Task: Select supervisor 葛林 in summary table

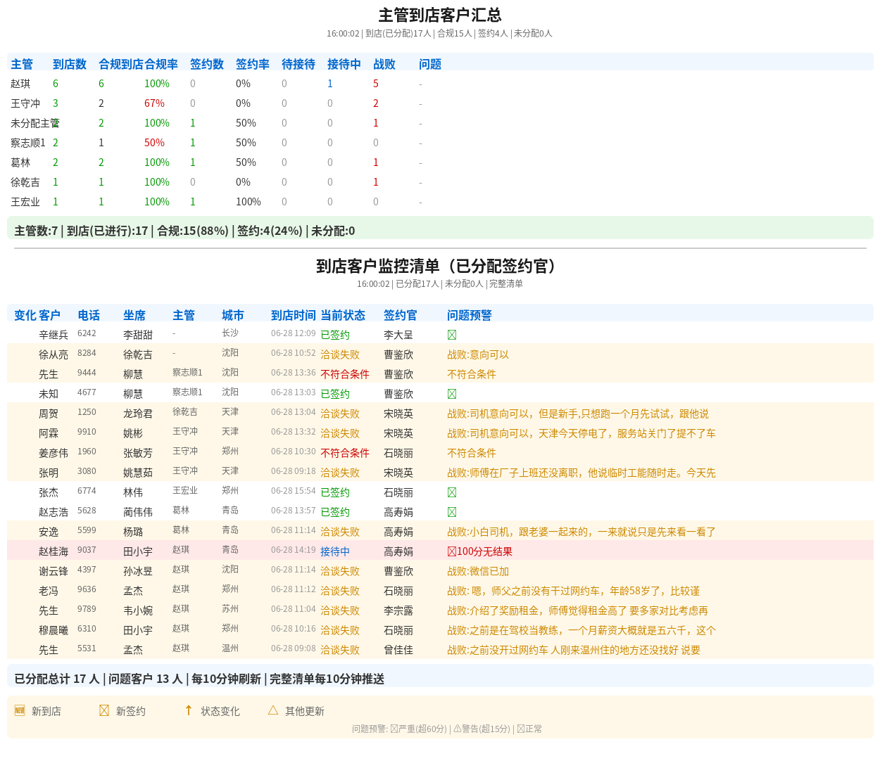Action: 20,162
